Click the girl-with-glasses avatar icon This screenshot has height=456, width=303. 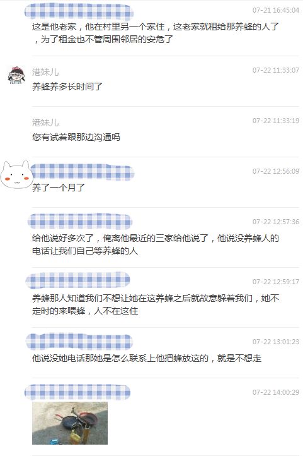[16, 75]
